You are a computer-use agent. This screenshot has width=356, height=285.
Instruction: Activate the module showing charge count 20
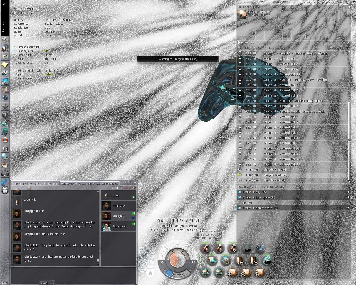246,247
